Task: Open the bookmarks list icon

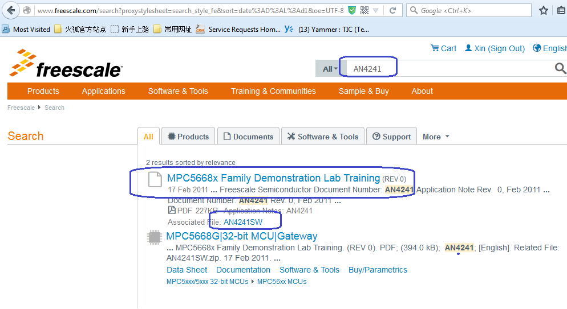Action: coord(561,10)
